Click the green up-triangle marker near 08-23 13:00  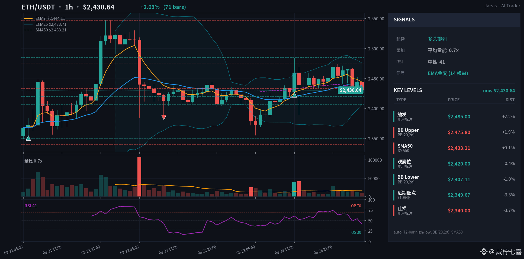(294, 95)
